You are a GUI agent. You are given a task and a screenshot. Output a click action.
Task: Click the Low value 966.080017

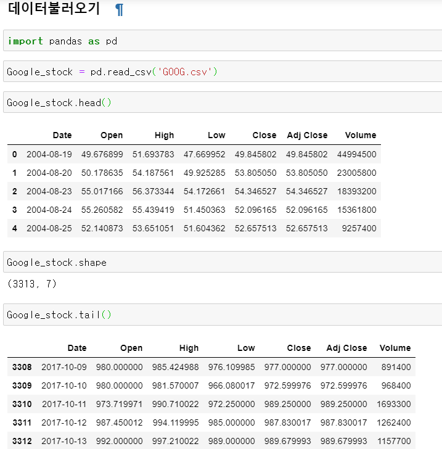point(231,385)
